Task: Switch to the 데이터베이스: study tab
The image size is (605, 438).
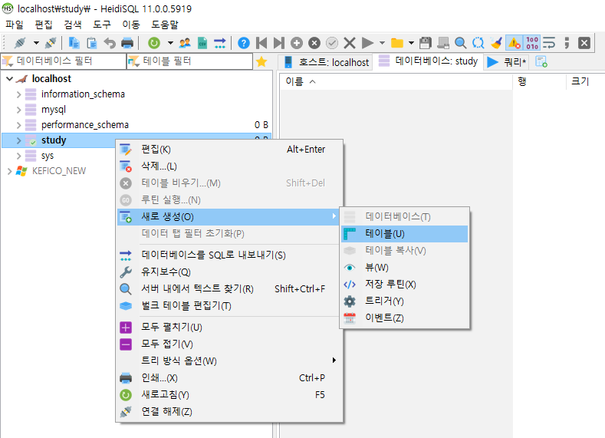Action: point(428,61)
